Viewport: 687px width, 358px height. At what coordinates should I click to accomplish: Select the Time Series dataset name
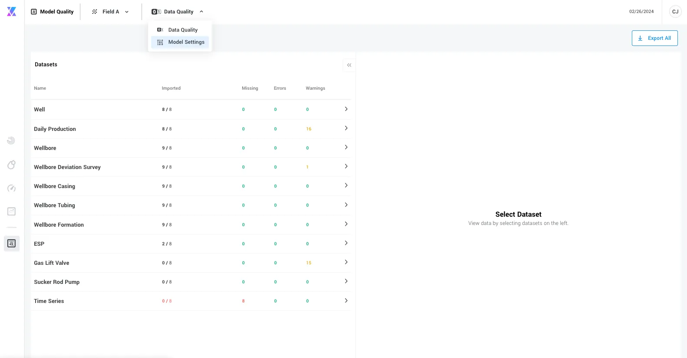[49, 301]
